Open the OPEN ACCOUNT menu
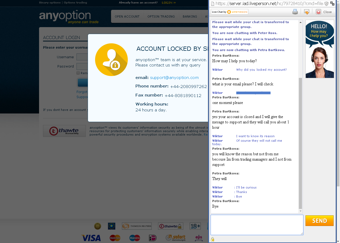The width and height of the screenshot is (340, 243). click(127, 16)
